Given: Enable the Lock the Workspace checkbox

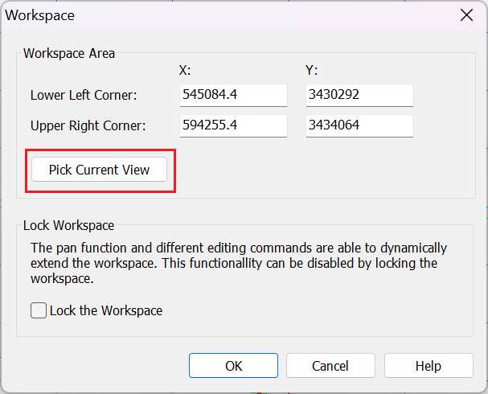Looking at the screenshot, I should coord(39,310).
